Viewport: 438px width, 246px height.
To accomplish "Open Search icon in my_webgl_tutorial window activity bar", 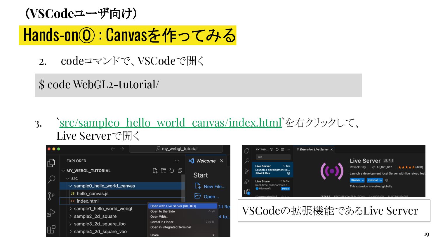I will coord(51,179).
